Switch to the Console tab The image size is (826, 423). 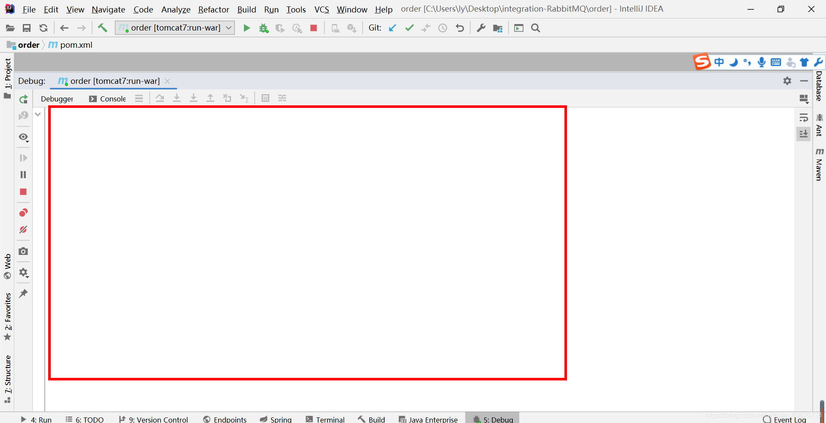point(108,99)
